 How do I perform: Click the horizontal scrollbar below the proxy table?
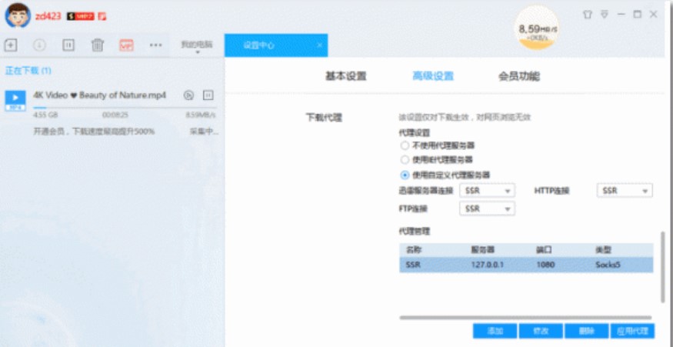pyautogui.click(x=526, y=318)
